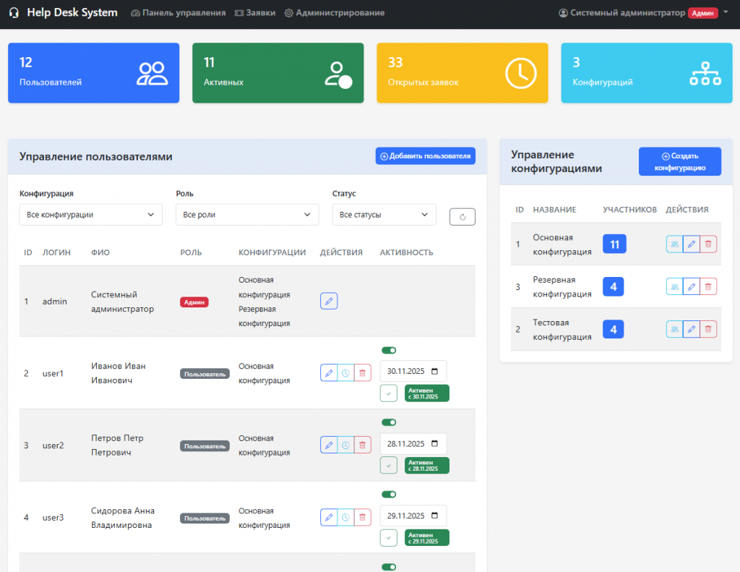The image size is (740, 572).
Task: Open date picker calendar icon for user2
Action: point(434,443)
